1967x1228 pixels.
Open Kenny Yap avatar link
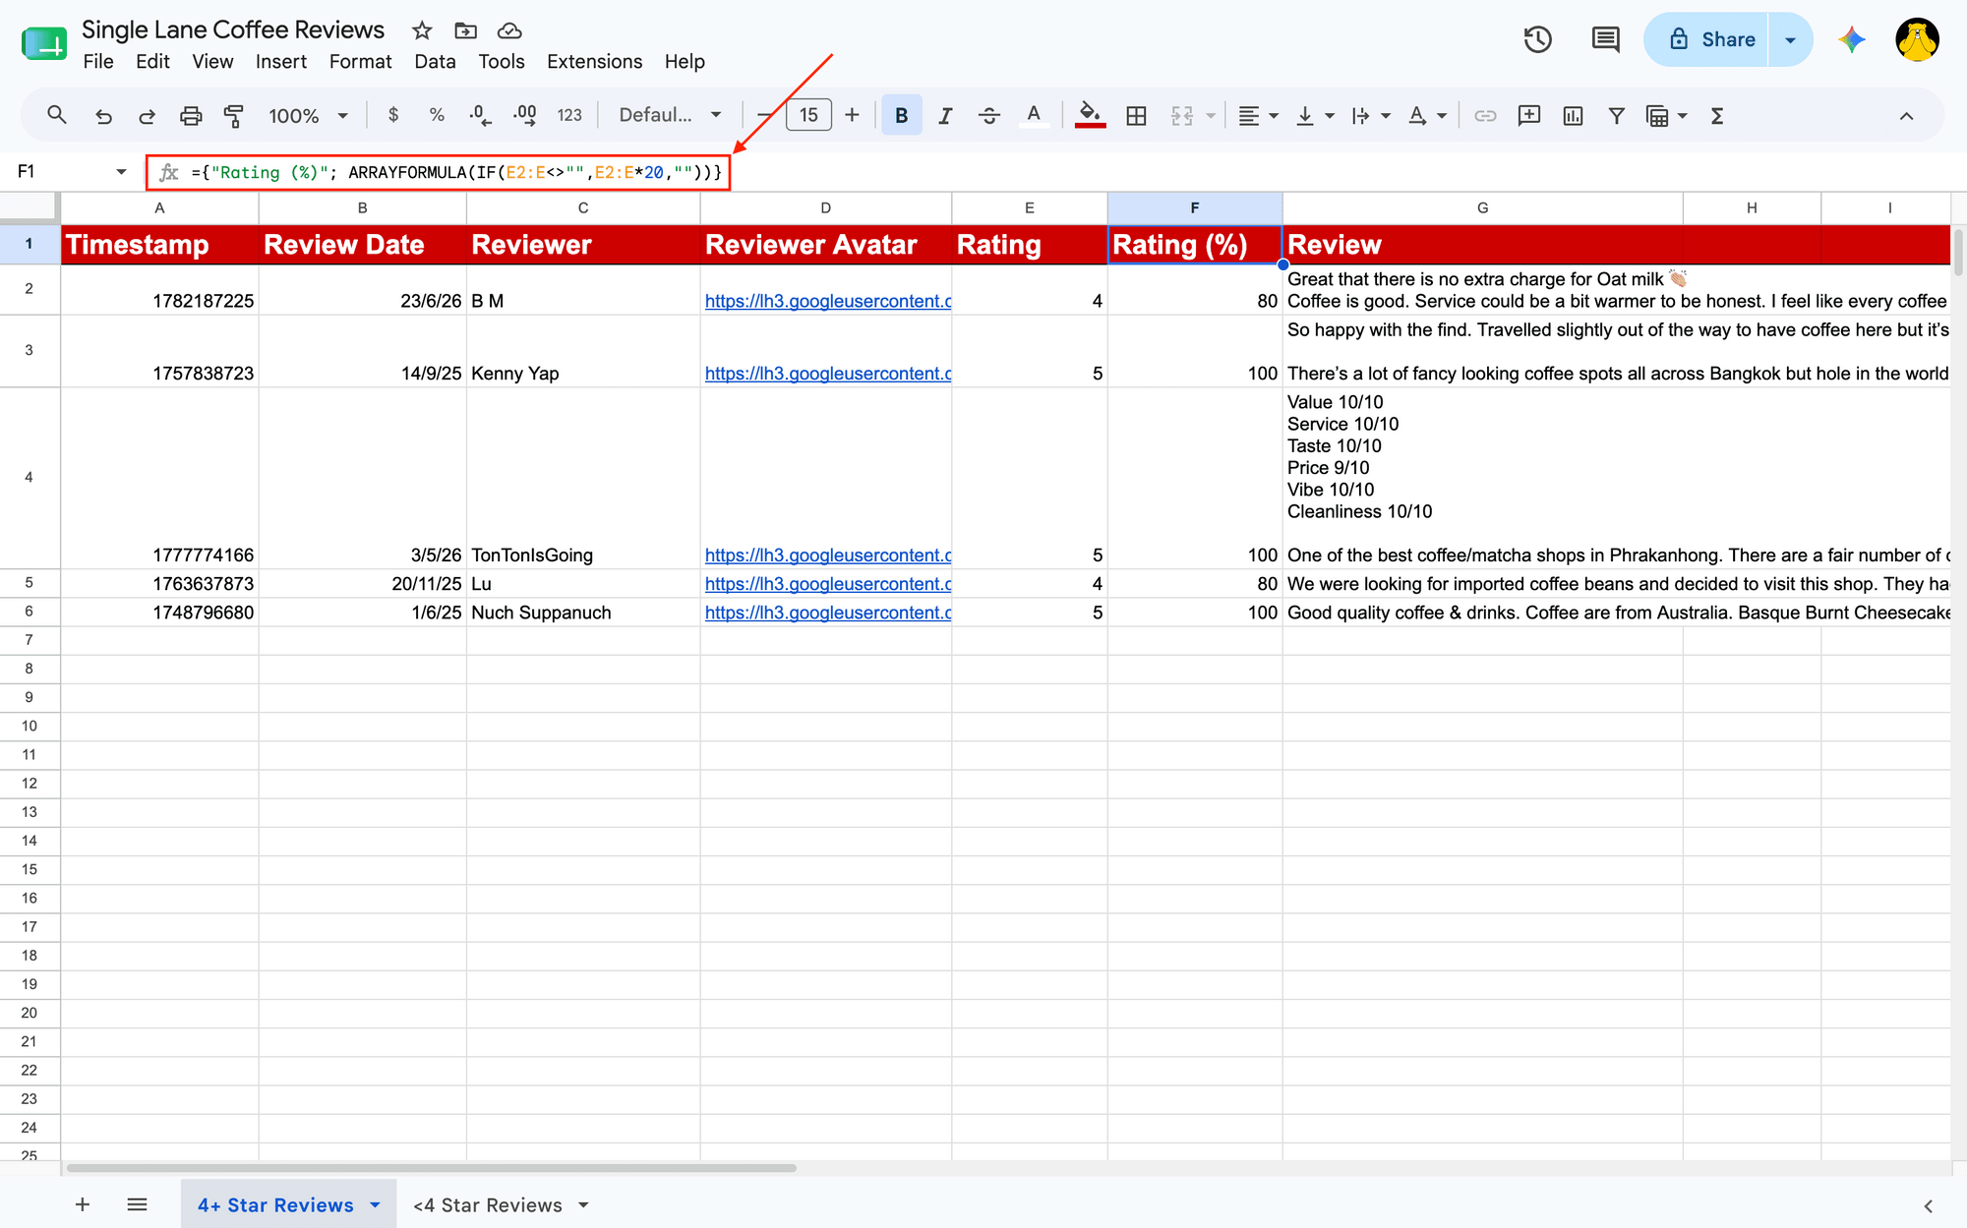point(828,374)
